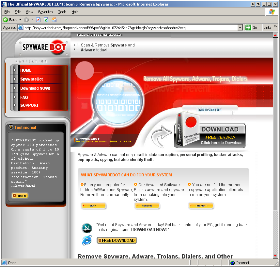Click the Internet Explorer e icon on page
Viewport: 280px width, 267px height.
click(x=87, y=240)
